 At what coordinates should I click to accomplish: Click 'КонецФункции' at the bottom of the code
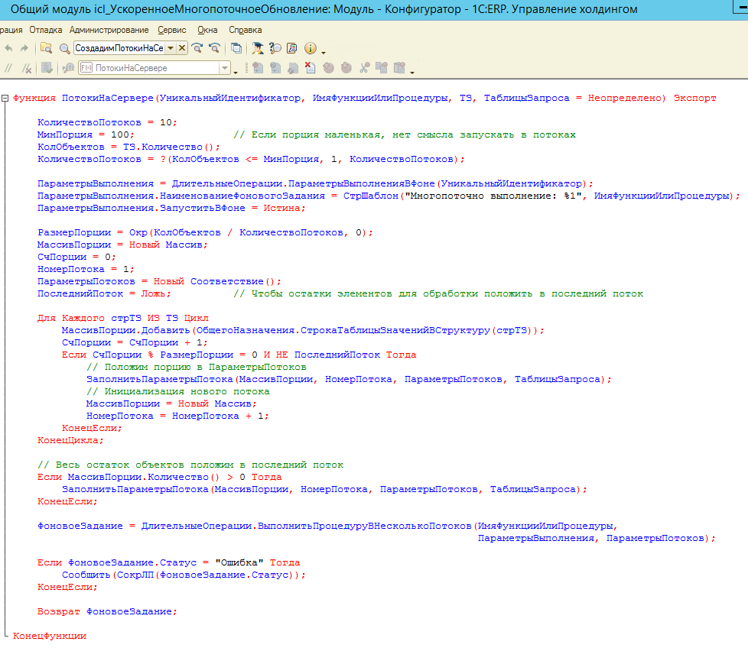pyautogui.click(x=50, y=636)
